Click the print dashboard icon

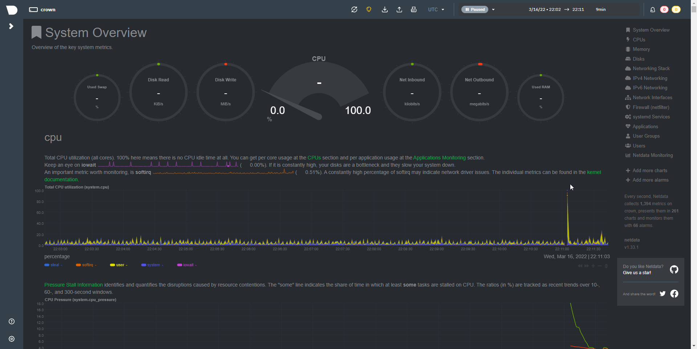413,9
